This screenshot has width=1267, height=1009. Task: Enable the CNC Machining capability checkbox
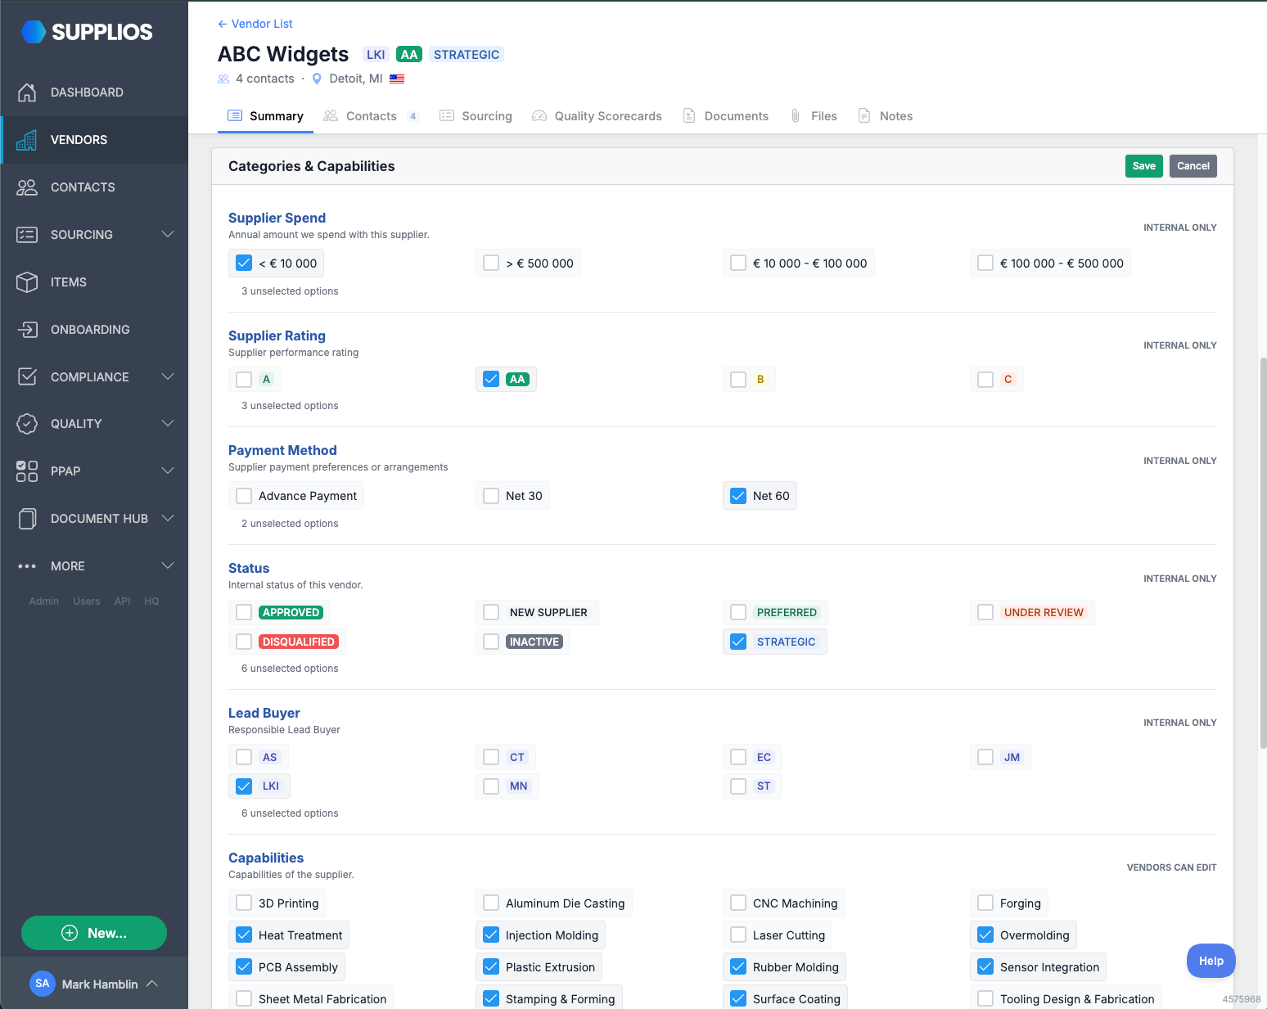738,903
